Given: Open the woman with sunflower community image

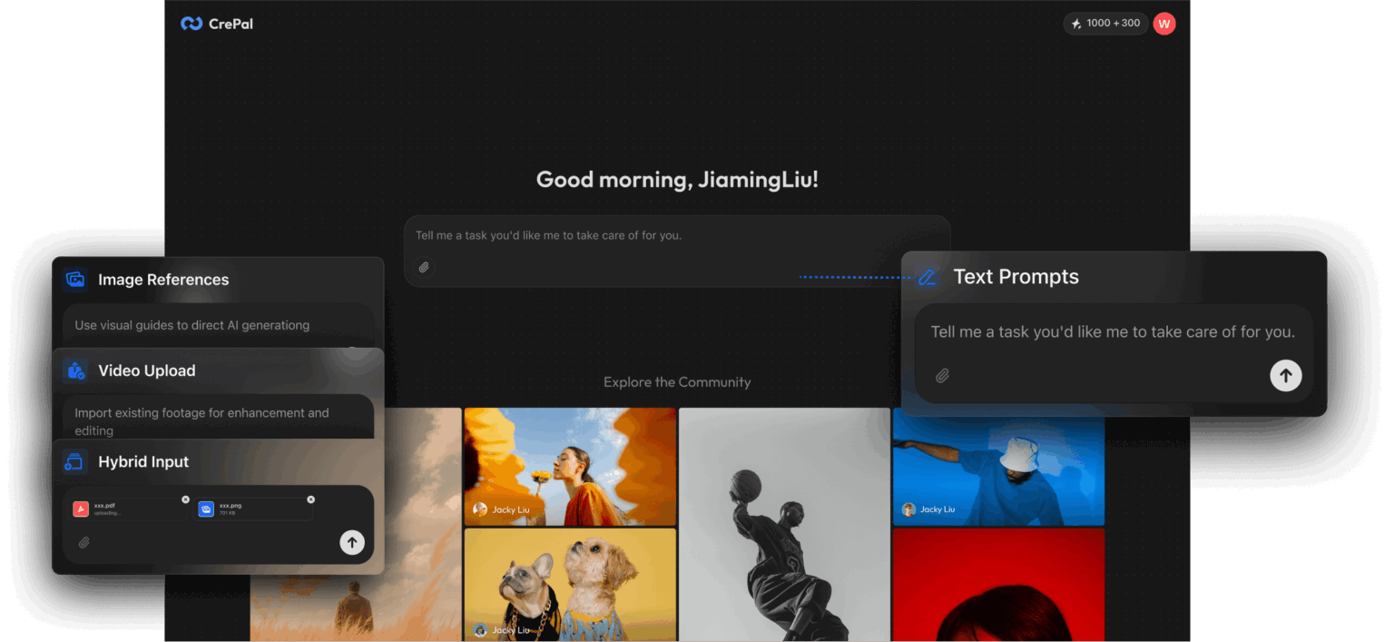Looking at the screenshot, I should click(570, 466).
